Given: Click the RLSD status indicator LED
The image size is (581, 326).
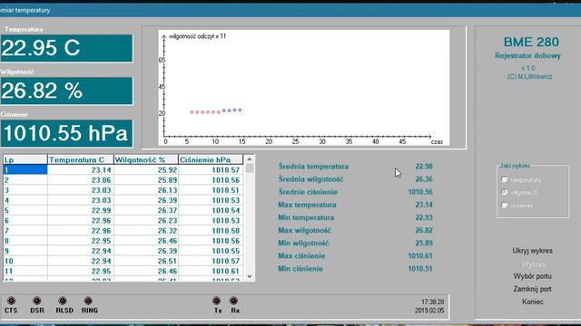Looking at the screenshot, I should point(63,301).
